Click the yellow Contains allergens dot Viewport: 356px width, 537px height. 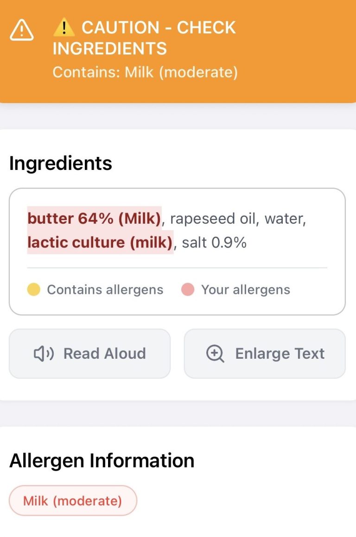[x=34, y=290]
